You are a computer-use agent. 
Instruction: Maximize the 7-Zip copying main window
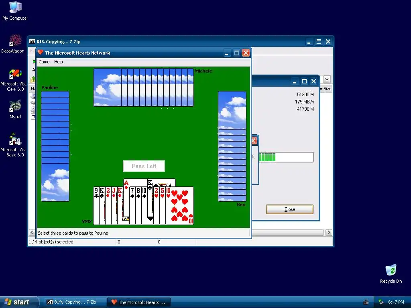[319, 42]
